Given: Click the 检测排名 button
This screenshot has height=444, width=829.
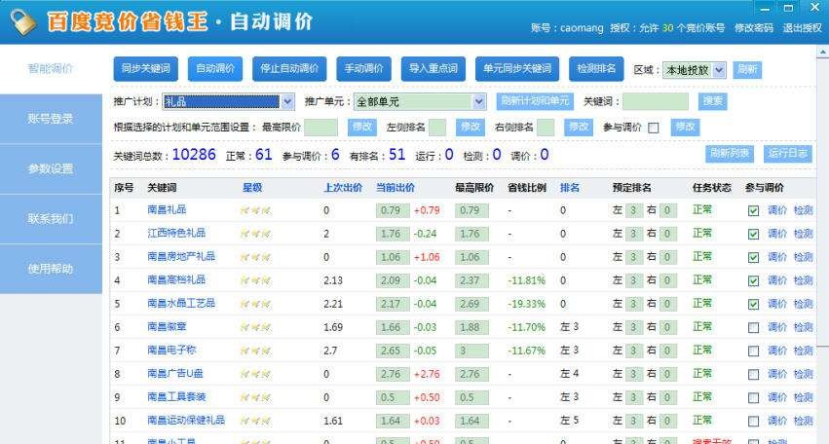Looking at the screenshot, I should point(596,69).
